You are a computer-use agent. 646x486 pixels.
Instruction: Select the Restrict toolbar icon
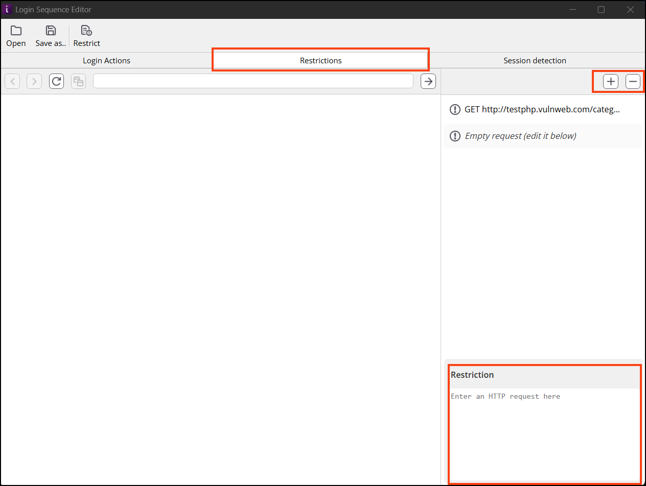86,34
